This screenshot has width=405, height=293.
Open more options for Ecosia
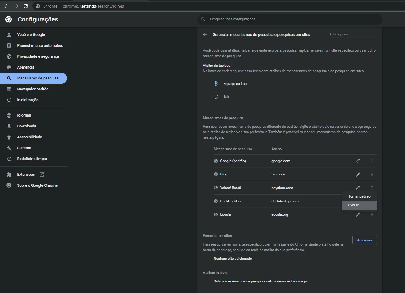click(x=372, y=214)
